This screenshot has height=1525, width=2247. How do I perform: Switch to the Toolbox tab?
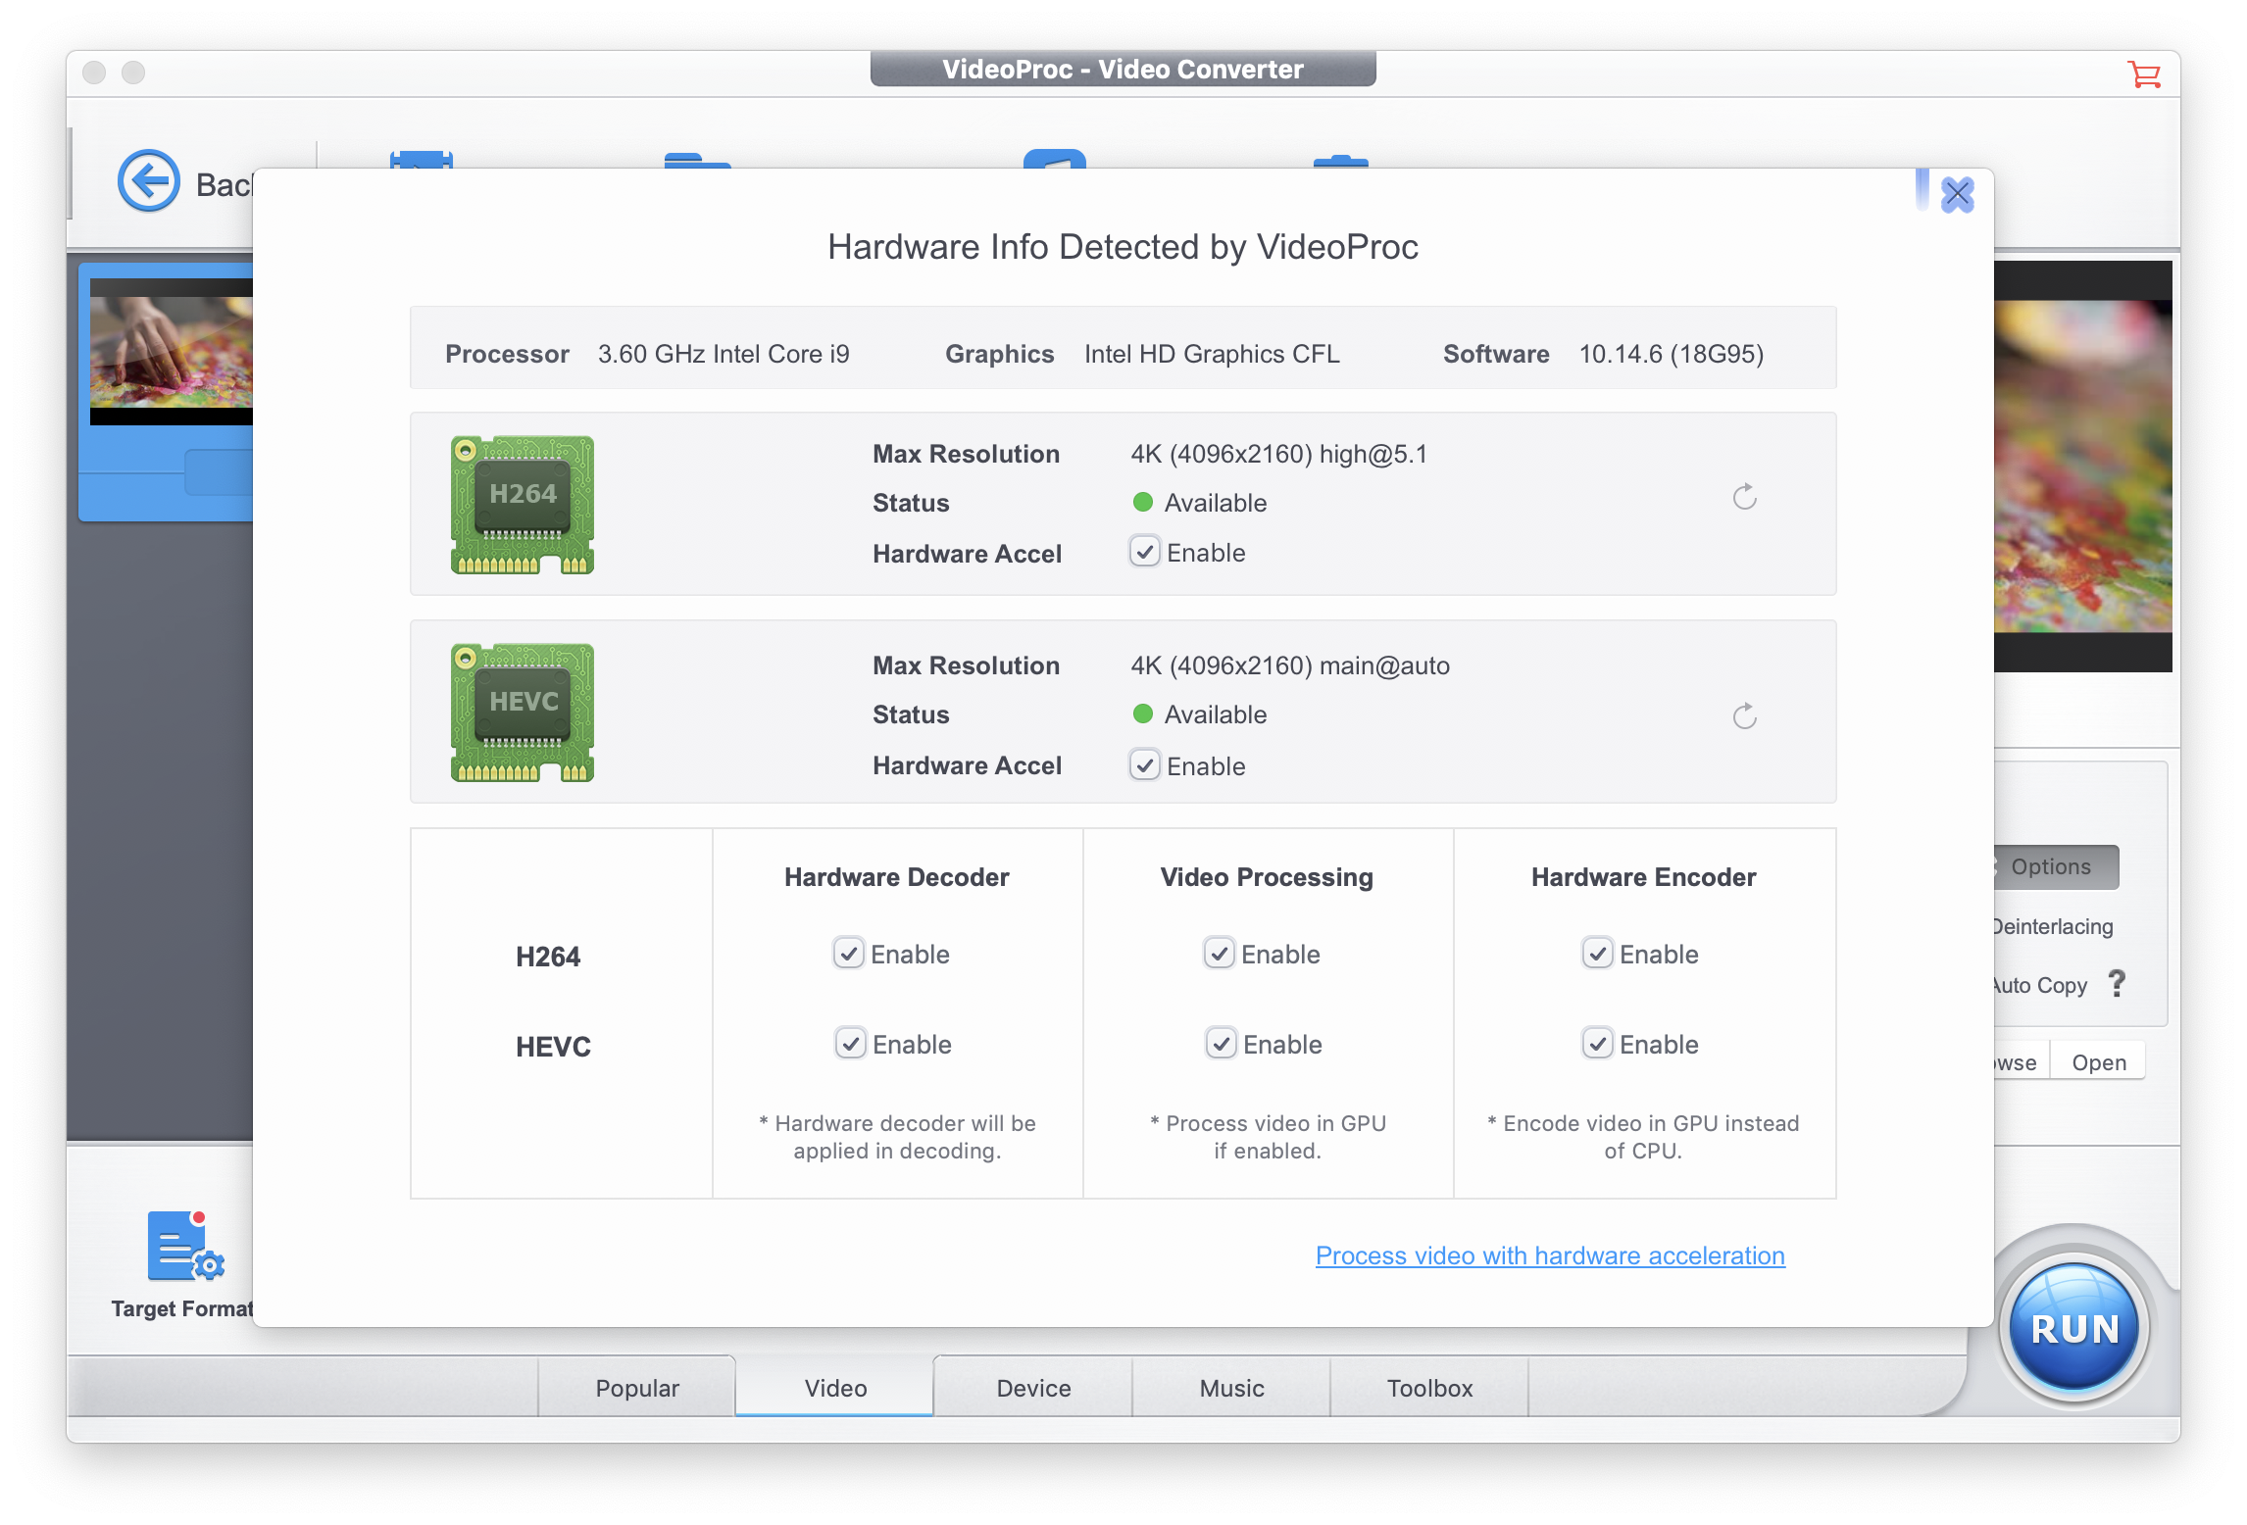(1429, 1388)
